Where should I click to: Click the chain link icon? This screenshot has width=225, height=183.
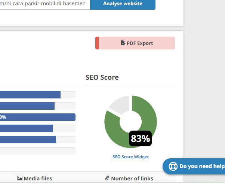(x=107, y=178)
